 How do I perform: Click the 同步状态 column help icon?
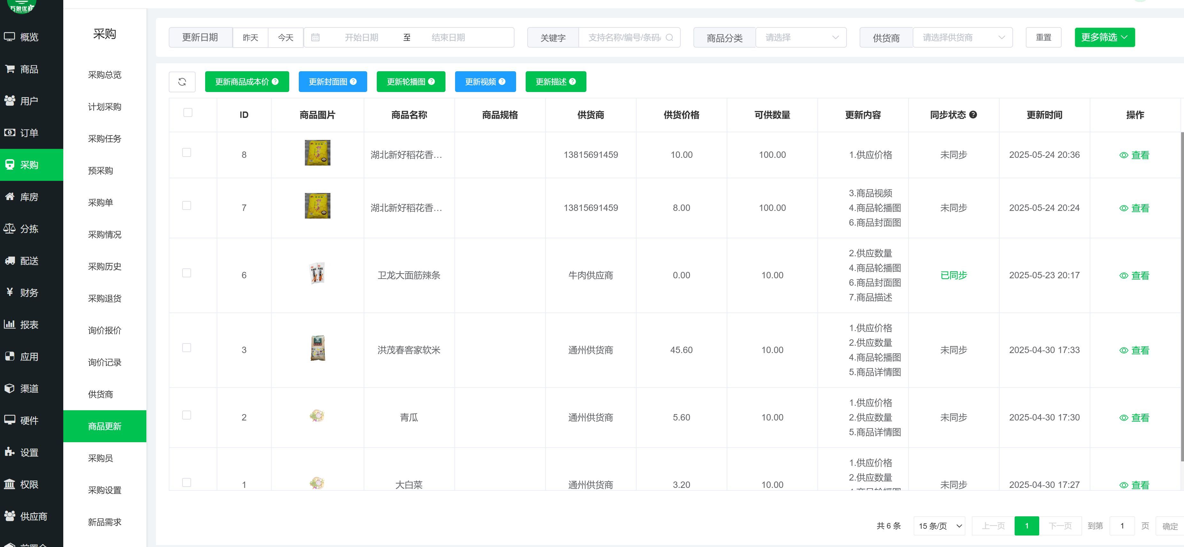(x=973, y=115)
